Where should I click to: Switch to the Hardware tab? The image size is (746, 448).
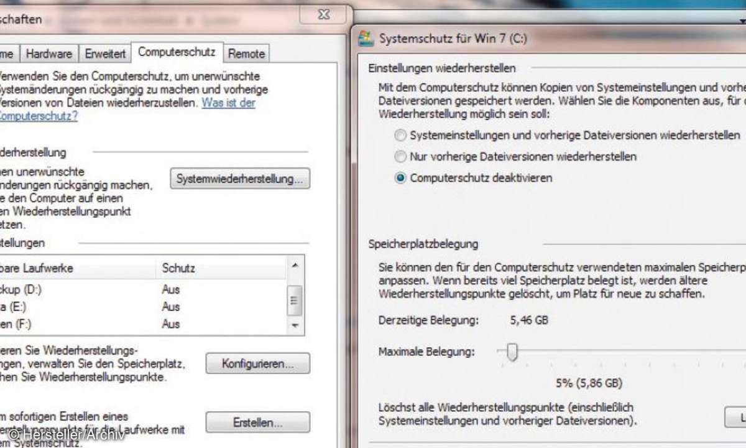49,54
